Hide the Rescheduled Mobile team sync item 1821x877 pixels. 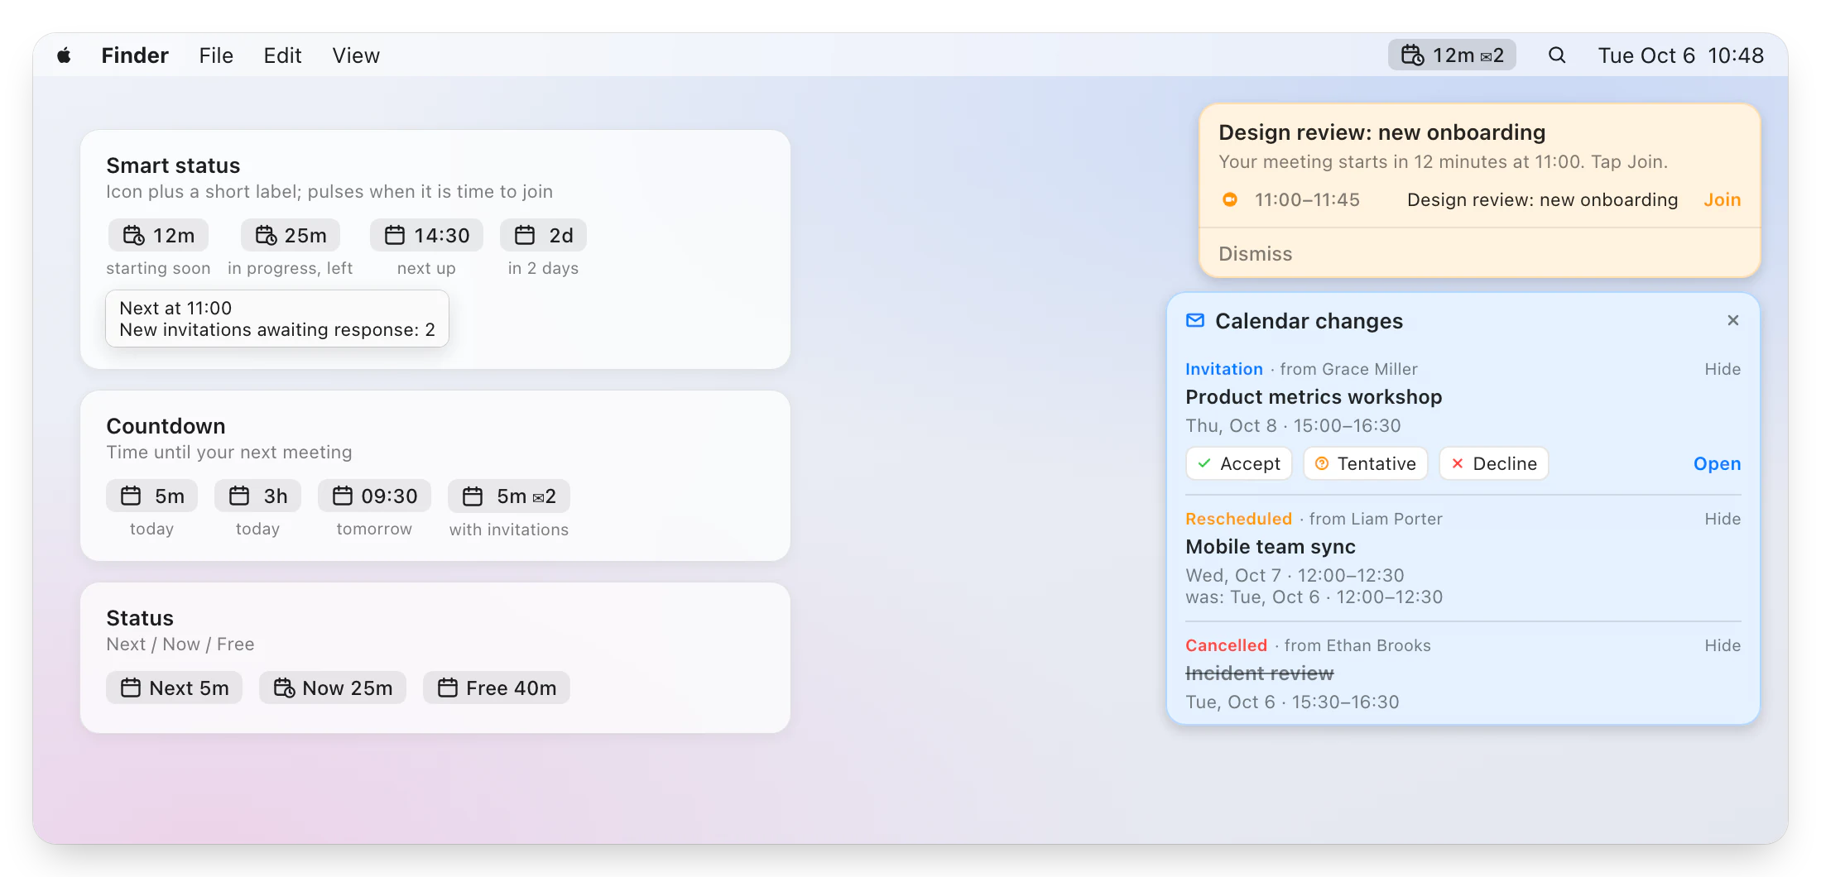1723,519
